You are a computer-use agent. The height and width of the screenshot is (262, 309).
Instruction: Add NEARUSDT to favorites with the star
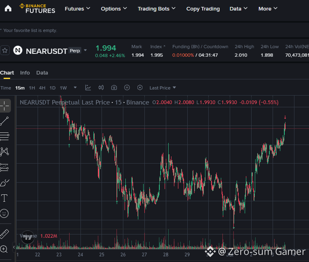(x=5, y=51)
